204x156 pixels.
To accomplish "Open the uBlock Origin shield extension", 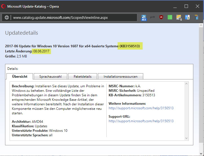I will pyautogui.click(x=161, y=17).
